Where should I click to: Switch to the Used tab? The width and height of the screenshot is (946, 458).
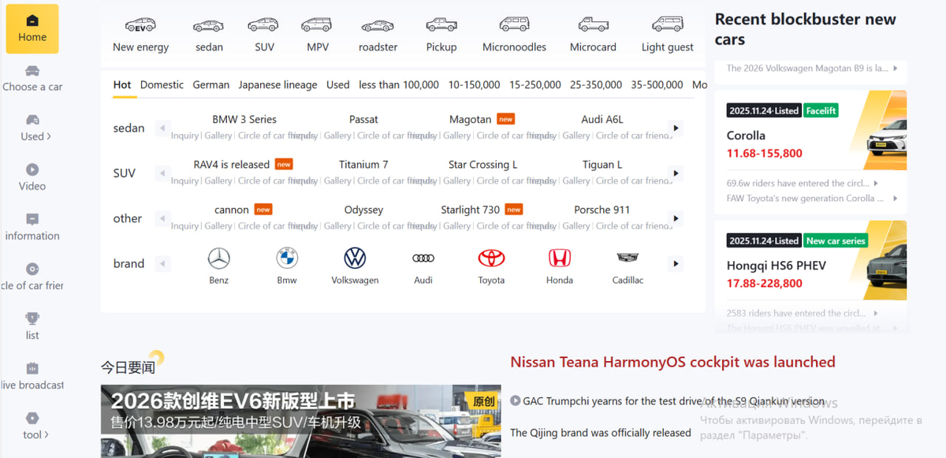tap(337, 85)
